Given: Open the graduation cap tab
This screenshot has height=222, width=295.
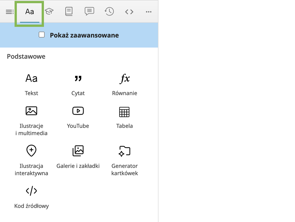Looking at the screenshot, I should point(49,12).
